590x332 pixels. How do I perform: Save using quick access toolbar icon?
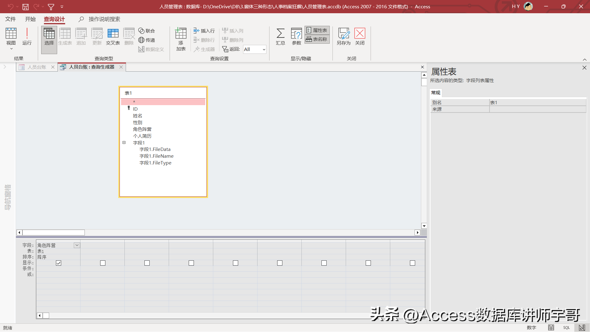click(26, 6)
